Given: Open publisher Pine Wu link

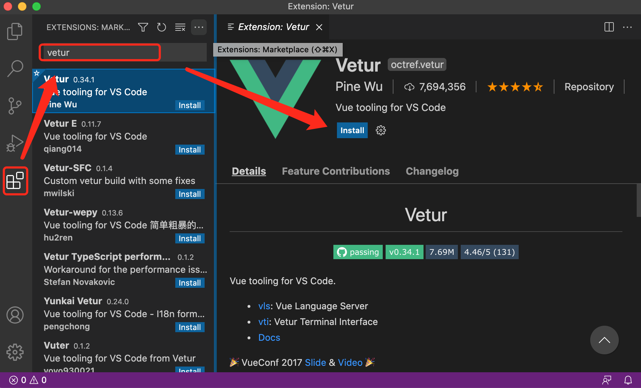Looking at the screenshot, I should (359, 87).
